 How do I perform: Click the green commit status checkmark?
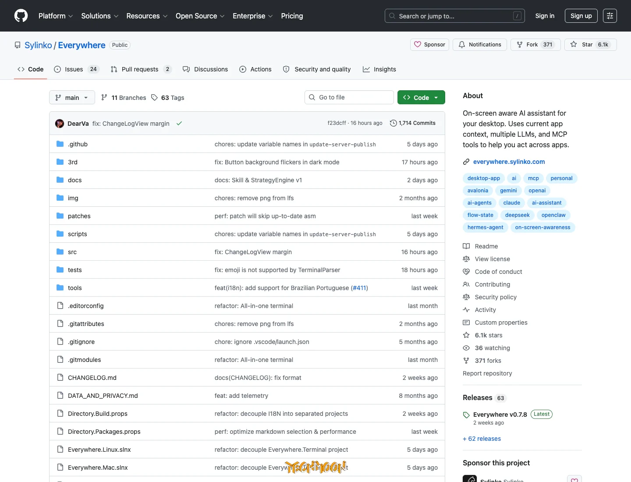coord(179,124)
